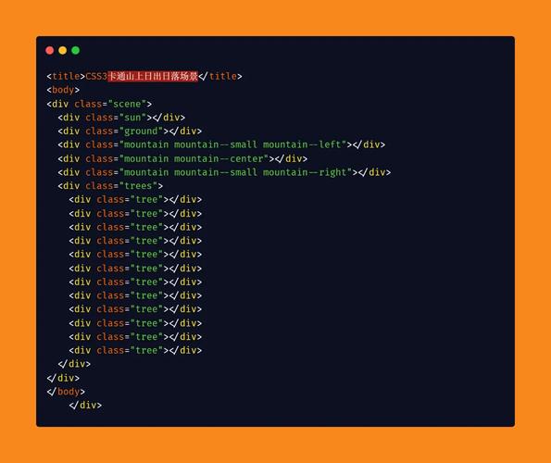Click the 'mountain--right' class name
Screen dimensions: 551x463
tap(305, 172)
